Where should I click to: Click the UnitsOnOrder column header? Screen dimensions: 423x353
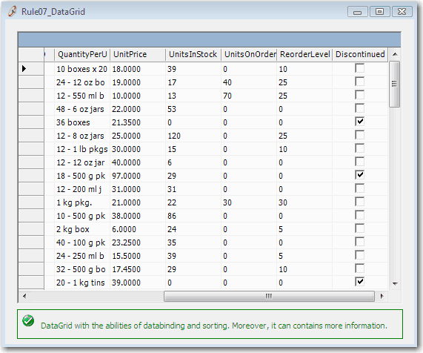pos(249,54)
